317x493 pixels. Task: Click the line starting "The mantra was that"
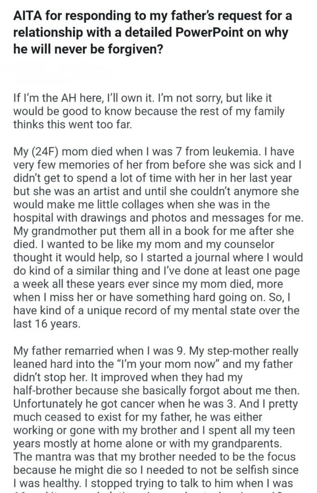coord(154,456)
